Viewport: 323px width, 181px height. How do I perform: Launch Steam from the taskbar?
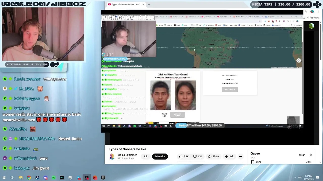[x=37, y=178]
